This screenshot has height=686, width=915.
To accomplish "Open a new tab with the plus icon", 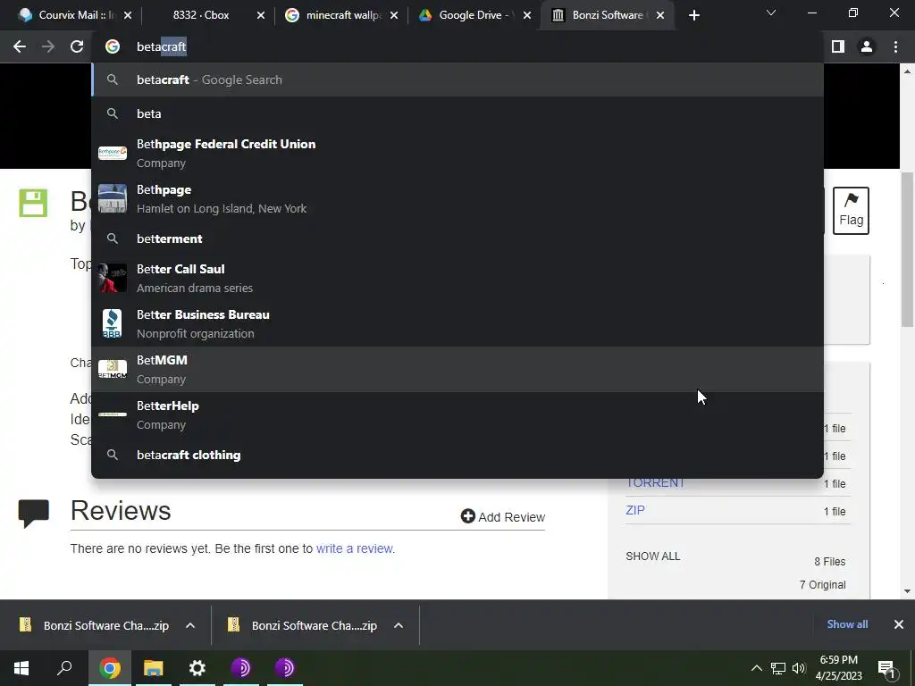I will 693,16.
